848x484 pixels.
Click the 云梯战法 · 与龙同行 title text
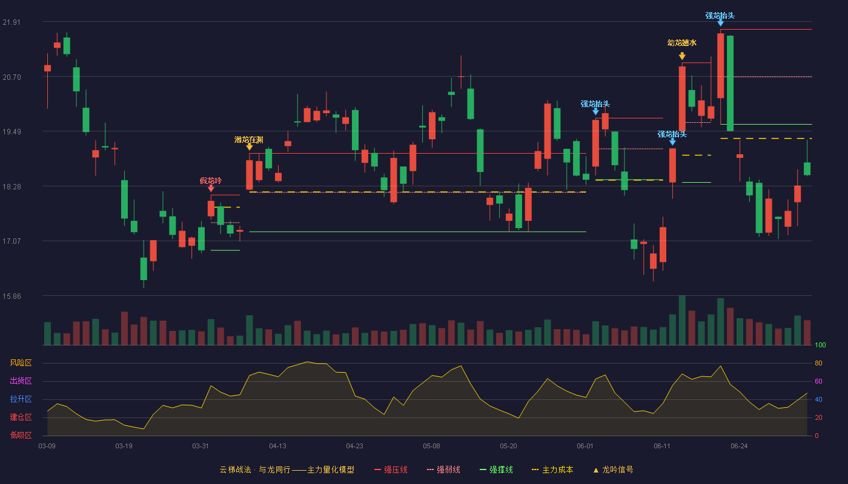coord(255,469)
